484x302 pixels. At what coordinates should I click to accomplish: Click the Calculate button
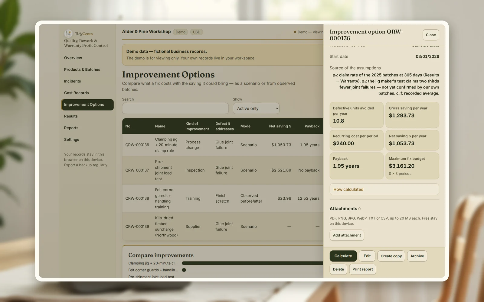pos(343,256)
